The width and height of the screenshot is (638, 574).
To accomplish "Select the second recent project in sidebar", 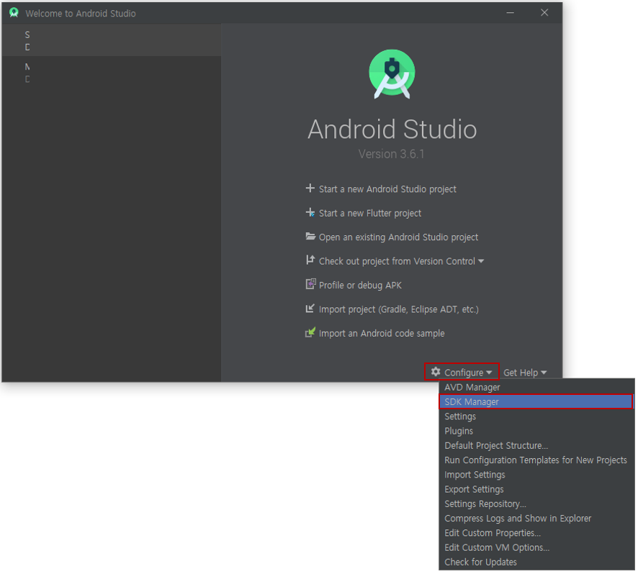I will click(112, 73).
